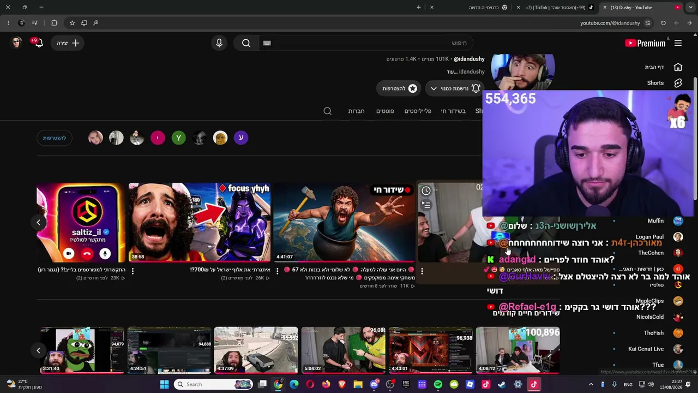The width and height of the screenshot is (698, 393).
Task: Open the browser media control icon
Action: coord(34,23)
